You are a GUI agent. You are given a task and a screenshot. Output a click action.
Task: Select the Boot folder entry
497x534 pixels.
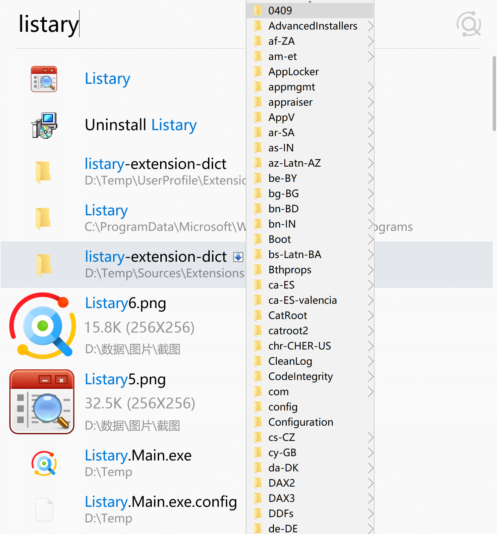pos(310,239)
